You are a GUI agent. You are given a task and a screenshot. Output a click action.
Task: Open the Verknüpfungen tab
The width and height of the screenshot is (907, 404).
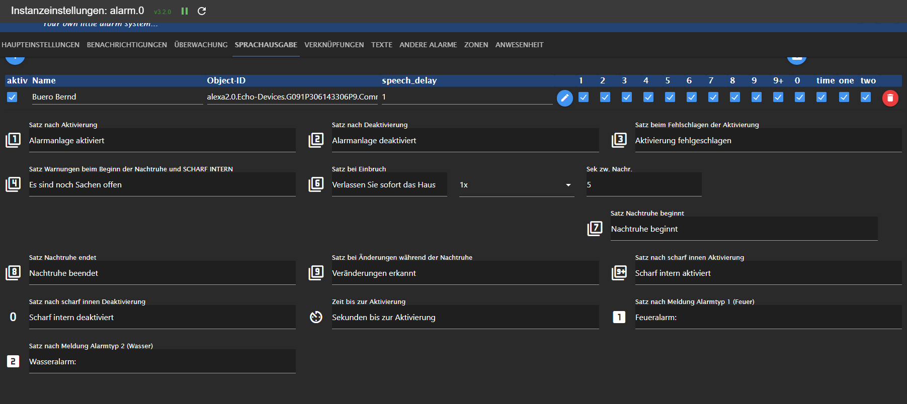334,45
